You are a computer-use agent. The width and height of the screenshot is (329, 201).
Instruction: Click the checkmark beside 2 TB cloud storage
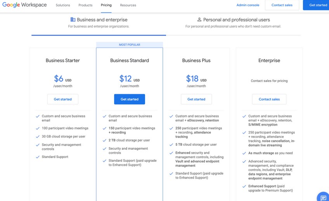click(x=104, y=140)
